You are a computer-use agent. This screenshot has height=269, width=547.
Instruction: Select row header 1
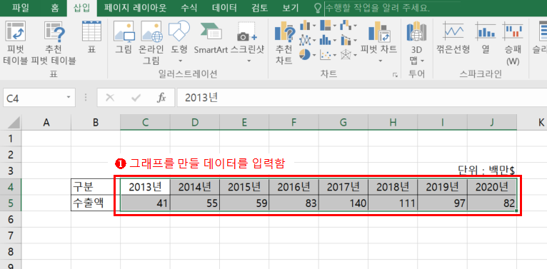[x=11, y=138]
